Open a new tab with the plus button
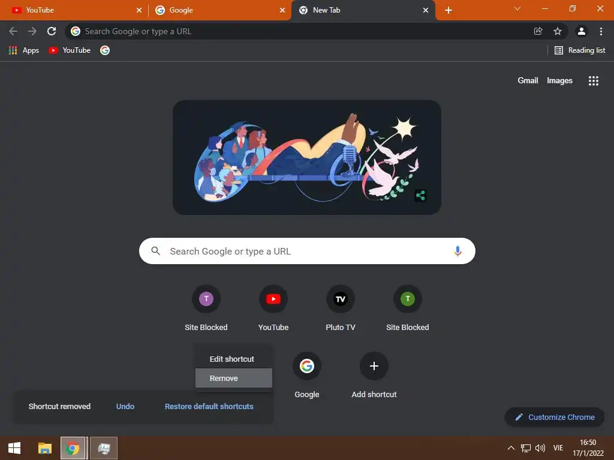The width and height of the screenshot is (614, 460). (449, 10)
